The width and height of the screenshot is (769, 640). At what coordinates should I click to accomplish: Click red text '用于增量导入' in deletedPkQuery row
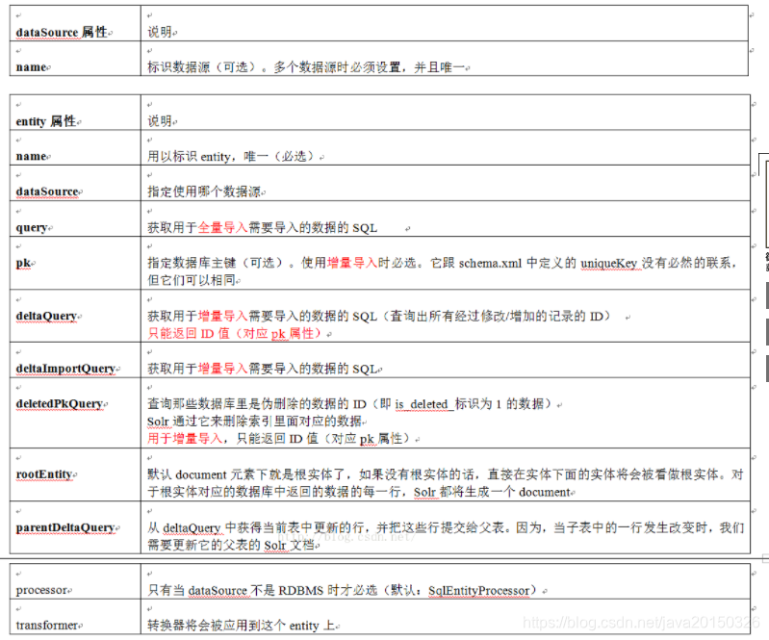[x=185, y=439]
